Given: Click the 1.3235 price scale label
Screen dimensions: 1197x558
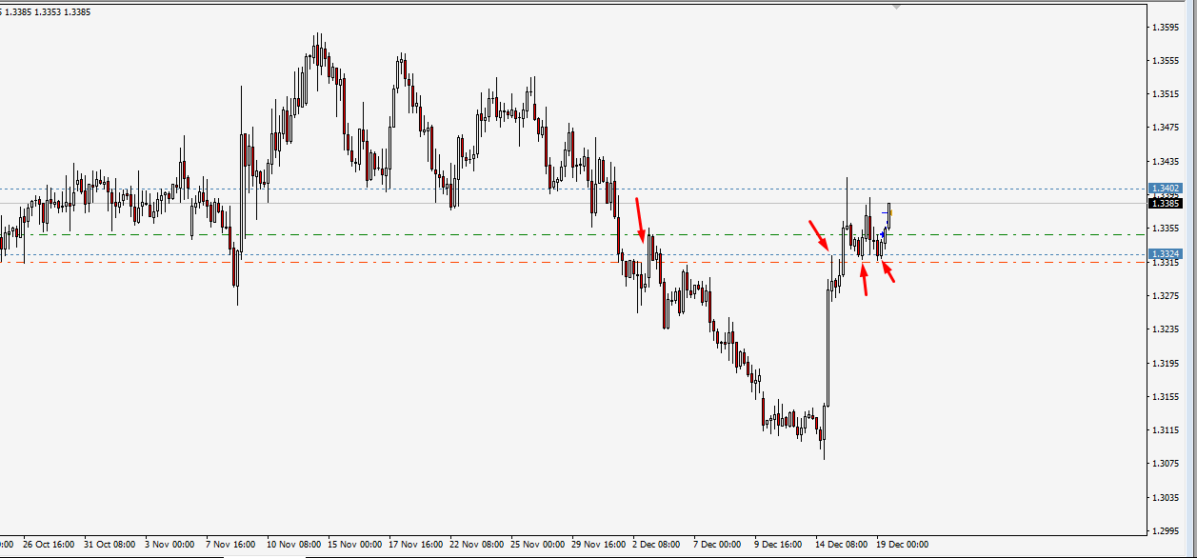Looking at the screenshot, I should pyautogui.click(x=1167, y=329).
